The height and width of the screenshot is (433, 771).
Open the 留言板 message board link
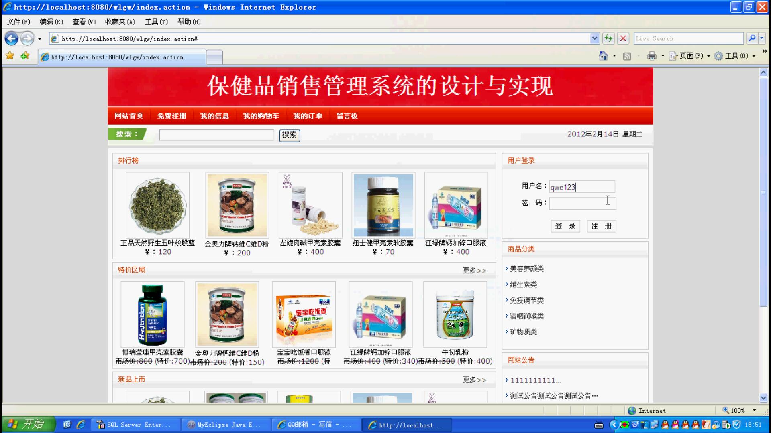tap(347, 116)
